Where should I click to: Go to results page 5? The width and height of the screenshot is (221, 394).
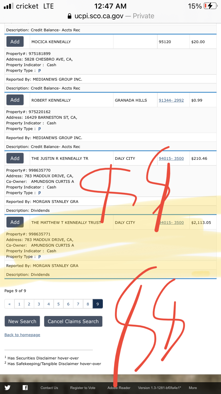click(x=58, y=304)
